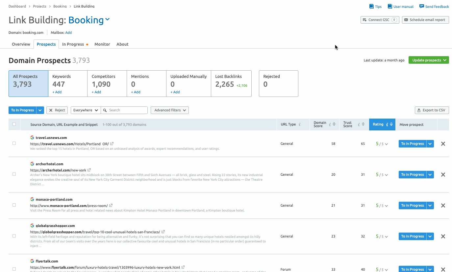Click Export to CSV button

(432, 110)
